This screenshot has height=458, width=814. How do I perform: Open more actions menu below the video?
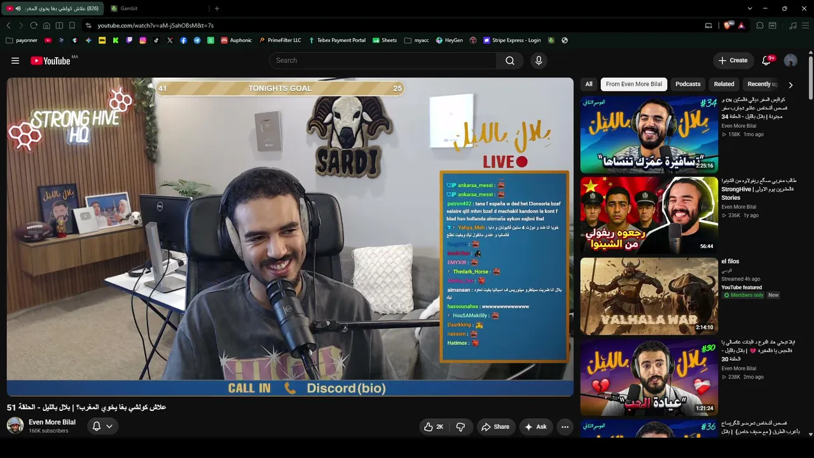click(565, 427)
